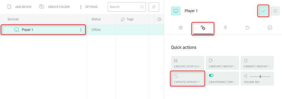This screenshot has height=99, width=282.
Task: Cancel changes with the prohibited-circle button
Action: [x=275, y=11]
